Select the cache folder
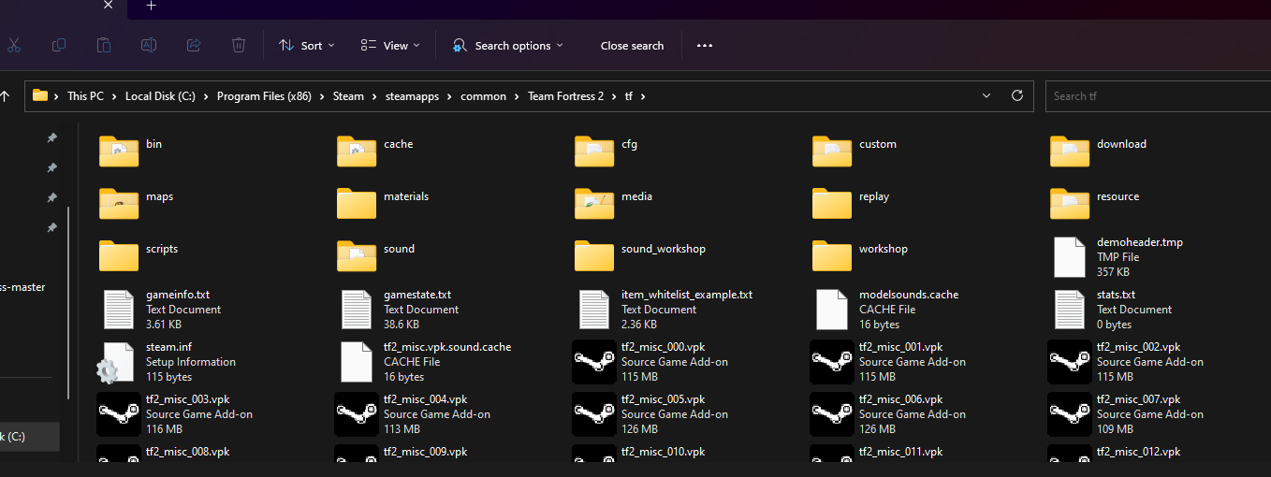 375,150
